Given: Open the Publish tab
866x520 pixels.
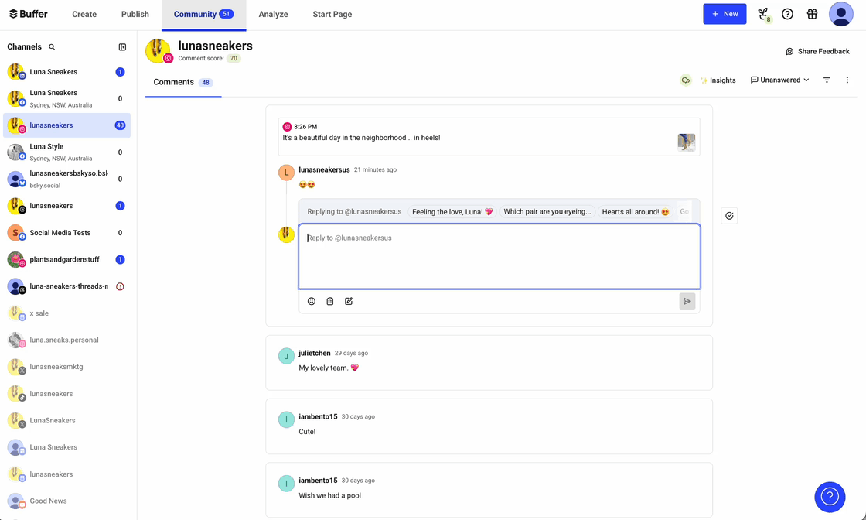Looking at the screenshot, I should [x=135, y=15].
